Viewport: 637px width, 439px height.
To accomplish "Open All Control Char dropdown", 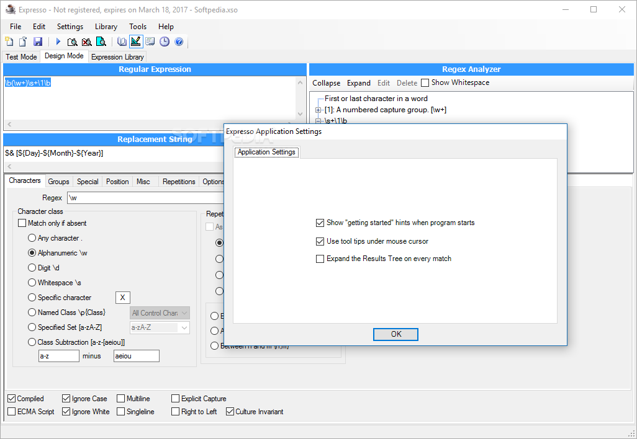I will tap(160, 313).
